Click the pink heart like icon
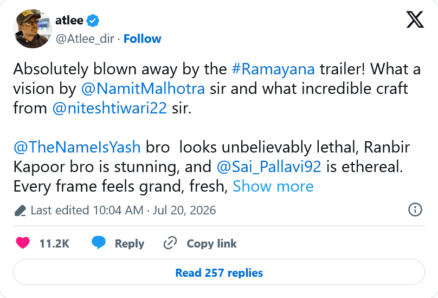Screen dimensions: 438x298 point(23,243)
